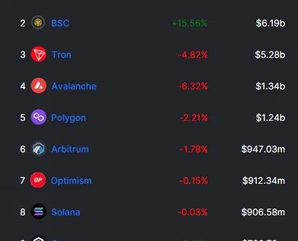Click Avalanche's -6.32% change value
The width and height of the screenshot is (298, 241).
[192, 86]
